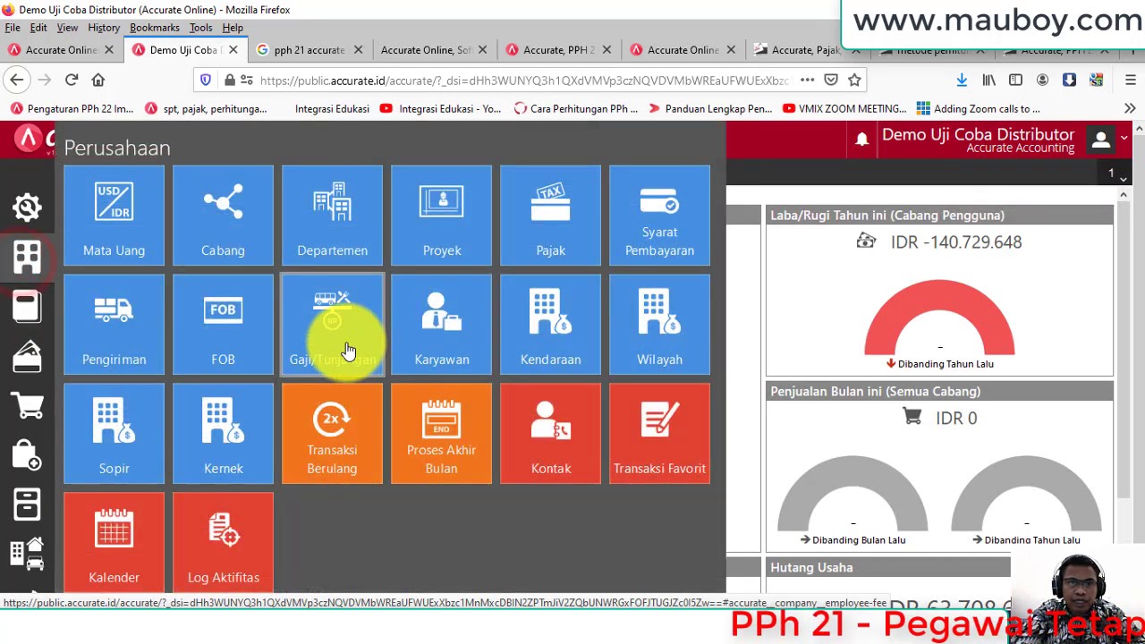The image size is (1145, 644).
Task: Open the Pajak tax tile
Action: pos(550,216)
